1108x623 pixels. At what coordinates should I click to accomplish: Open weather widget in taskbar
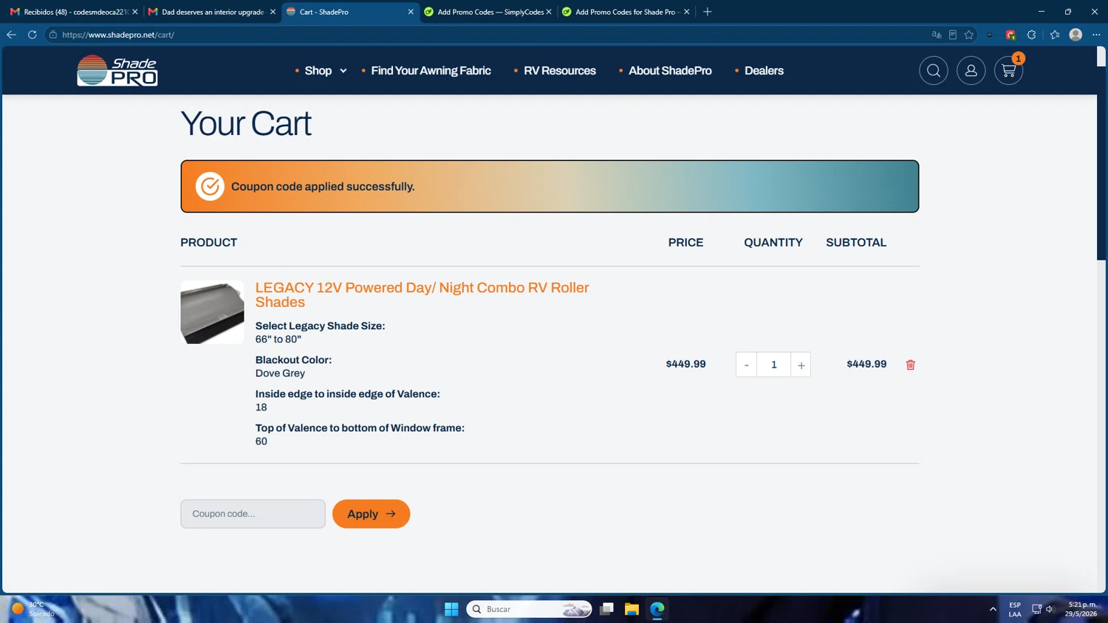(x=33, y=609)
